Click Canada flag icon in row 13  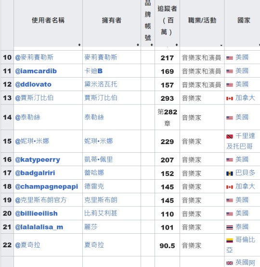pyautogui.click(x=230, y=98)
